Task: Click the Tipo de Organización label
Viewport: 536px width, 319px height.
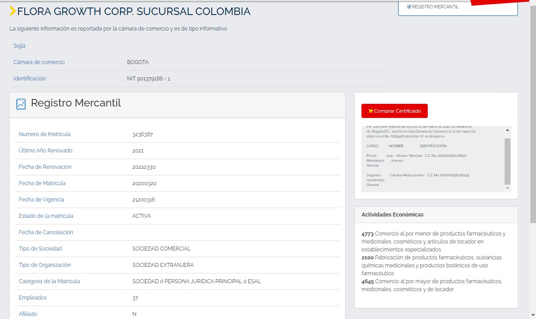Action: pos(45,265)
